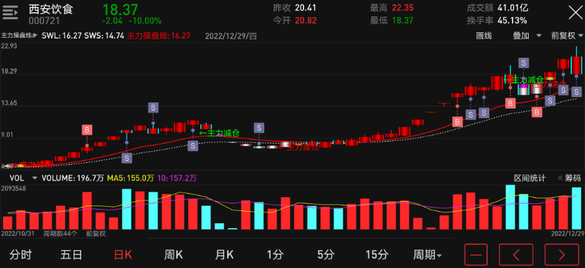The image size is (585, 268).
Task: Go to next period with right arrow
Action: tap(562, 255)
